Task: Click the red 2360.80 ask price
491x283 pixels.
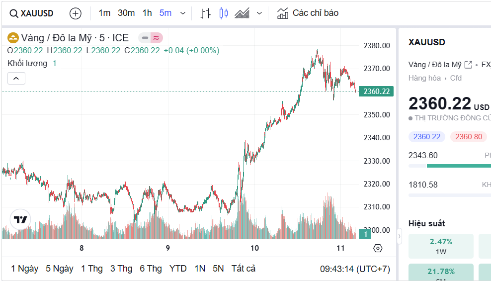Action: tap(469, 137)
